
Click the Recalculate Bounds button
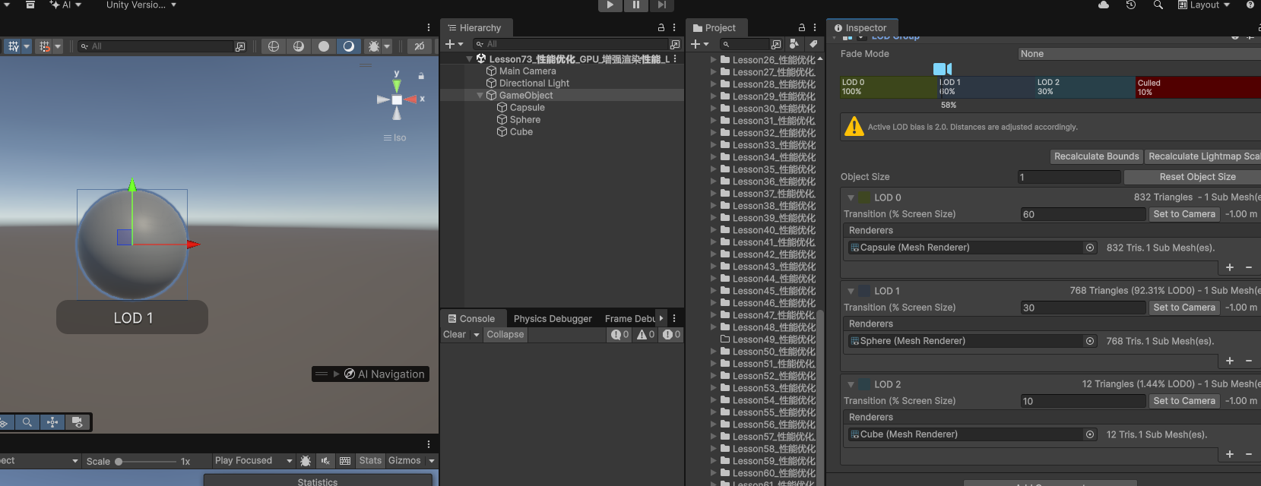[x=1096, y=156]
